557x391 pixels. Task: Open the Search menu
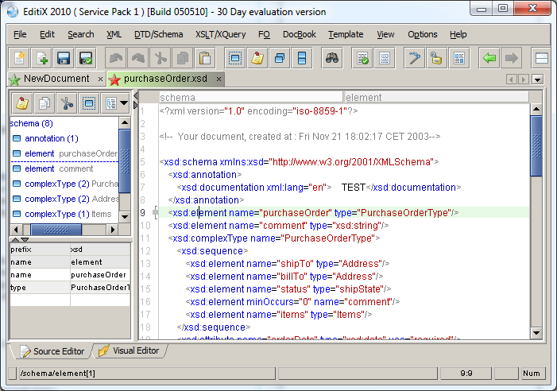81,34
